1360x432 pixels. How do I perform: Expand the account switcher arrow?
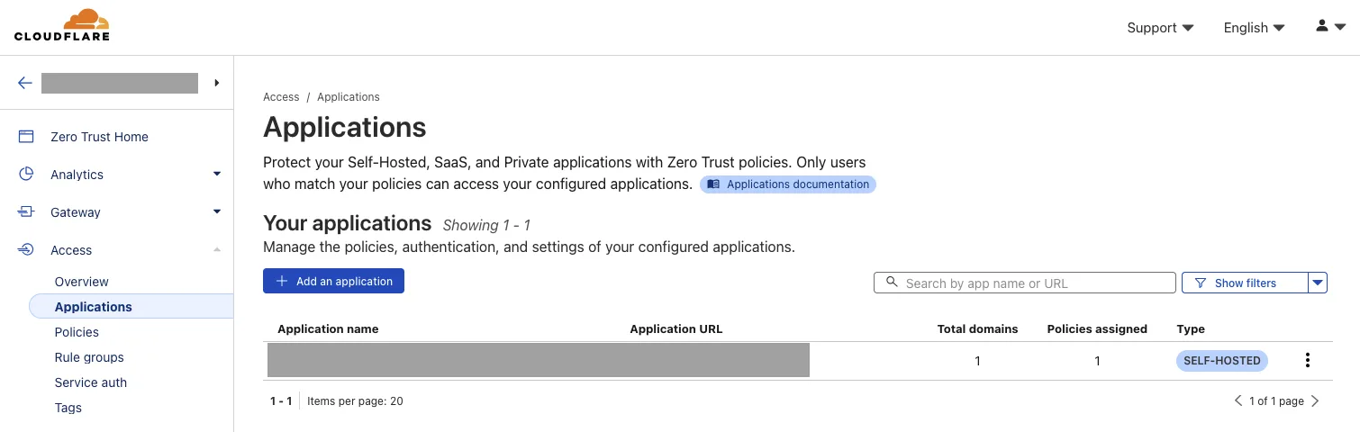coord(217,83)
